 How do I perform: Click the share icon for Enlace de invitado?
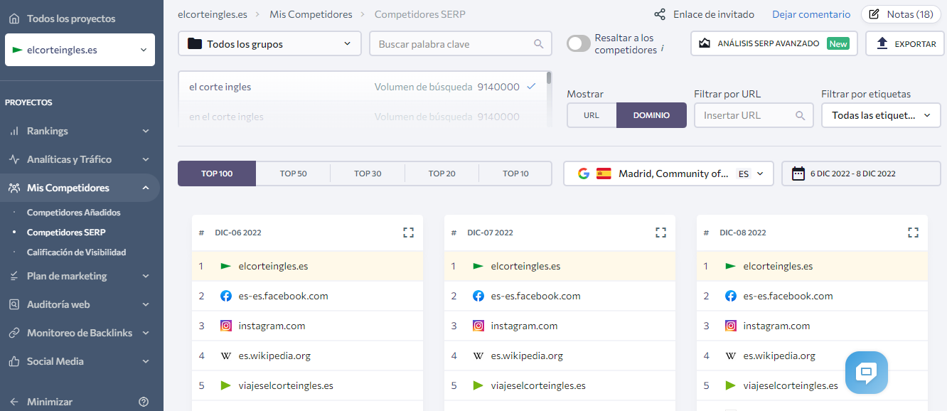(660, 14)
